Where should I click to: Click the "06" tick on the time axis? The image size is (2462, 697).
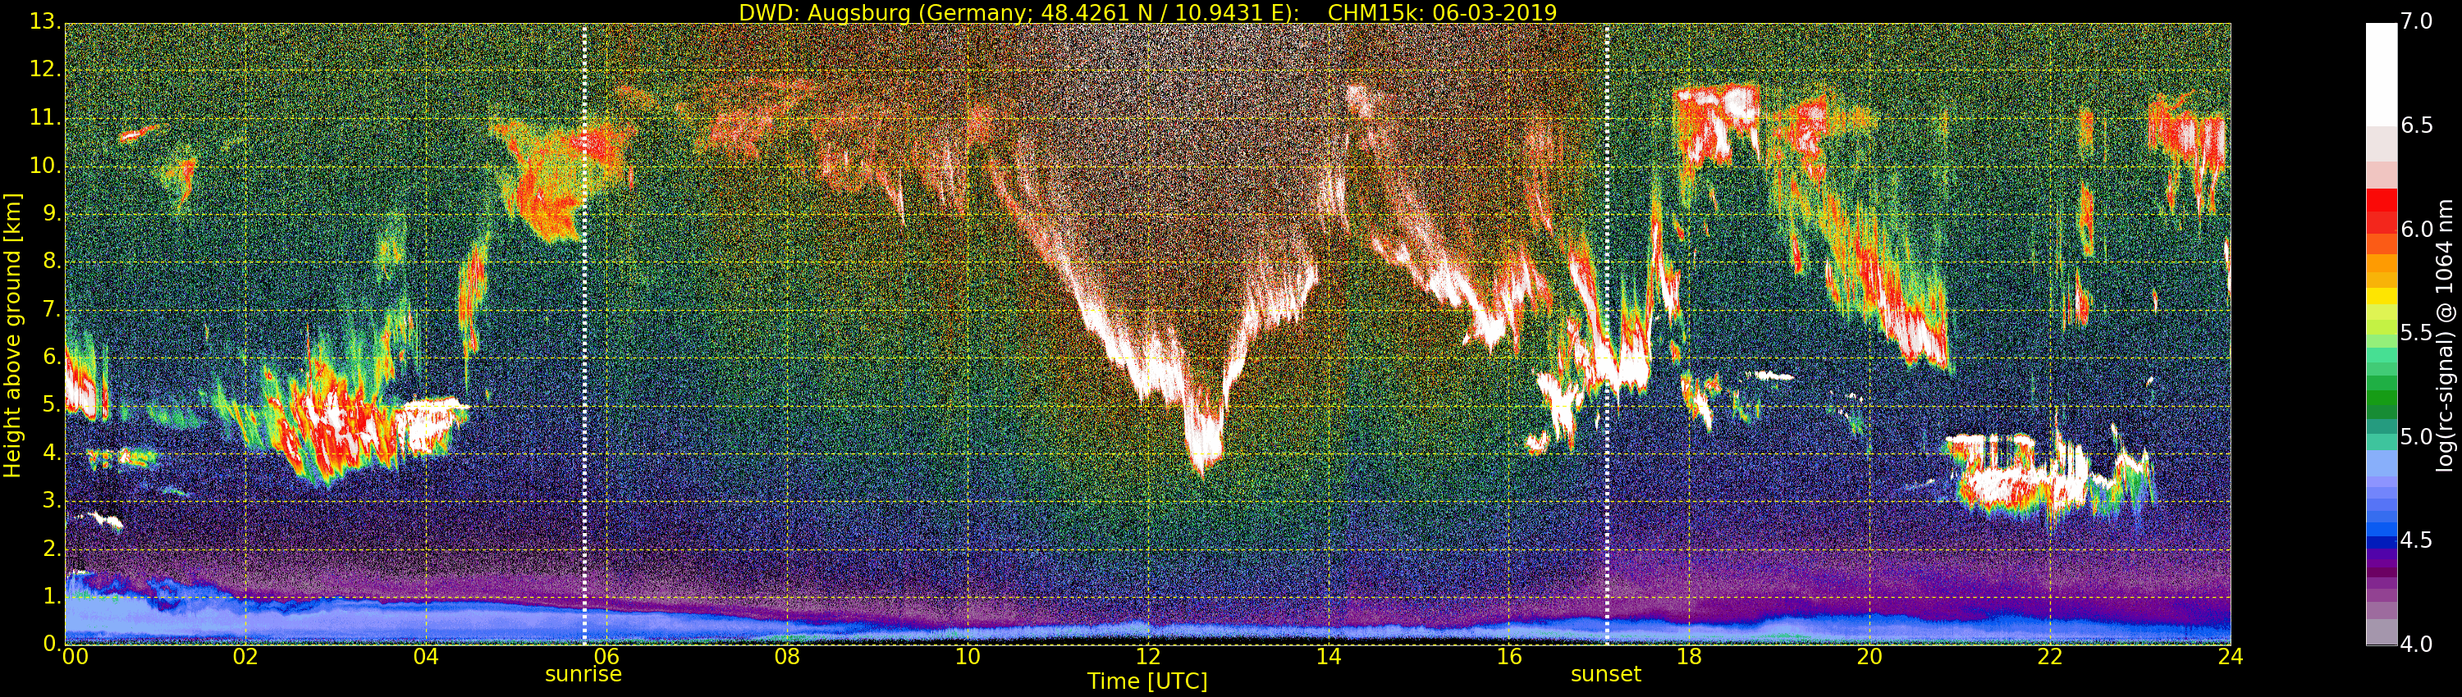click(x=607, y=657)
